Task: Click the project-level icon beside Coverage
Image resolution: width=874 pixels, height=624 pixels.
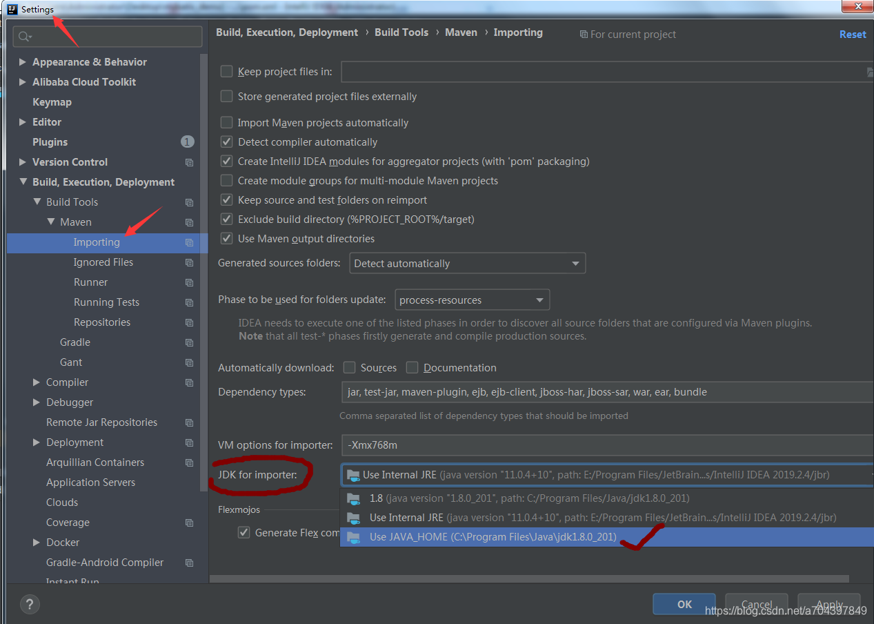Action: pyautogui.click(x=189, y=523)
